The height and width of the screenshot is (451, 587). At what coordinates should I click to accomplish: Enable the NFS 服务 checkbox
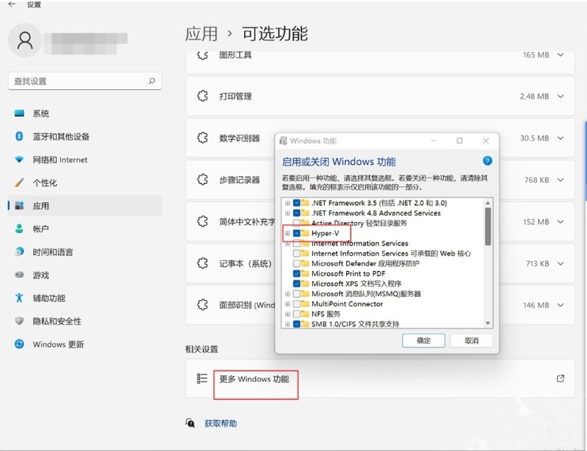297,314
